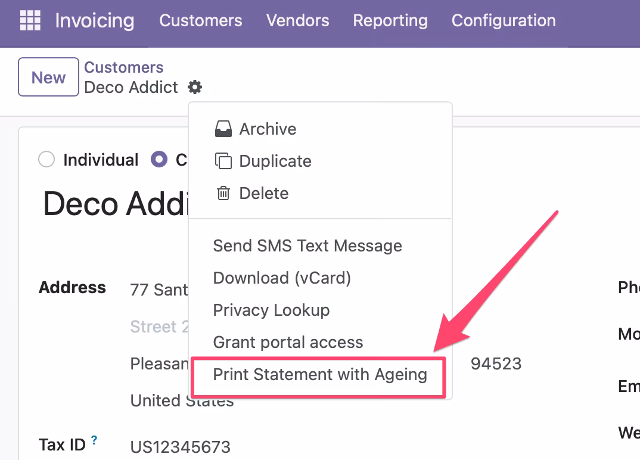Click the Archive tray icon
Screen dimensions: 640x460
223,129
